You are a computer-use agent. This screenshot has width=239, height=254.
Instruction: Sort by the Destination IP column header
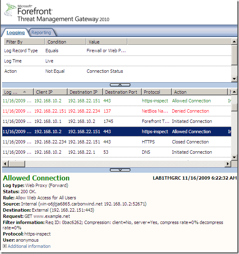point(85,92)
